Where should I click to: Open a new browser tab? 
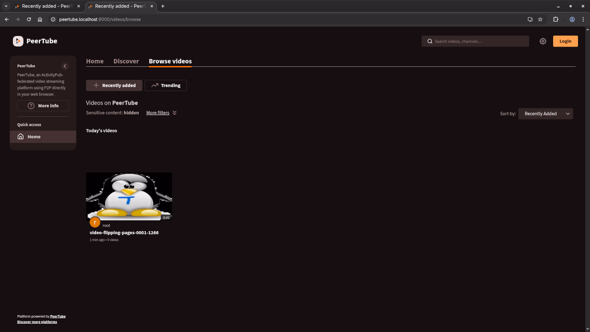click(x=163, y=6)
